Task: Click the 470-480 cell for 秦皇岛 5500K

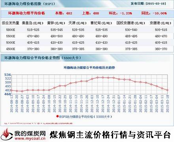Action: click(33, 36)
